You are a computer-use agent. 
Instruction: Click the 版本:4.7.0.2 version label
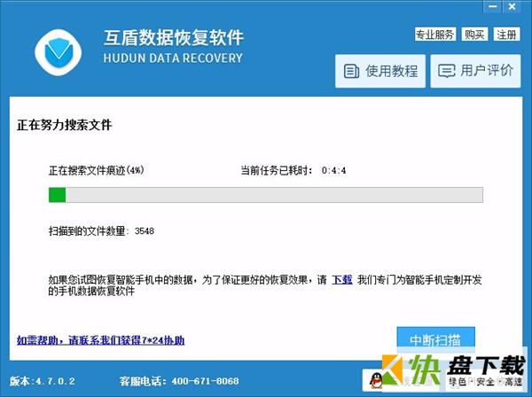click(43, 381)
